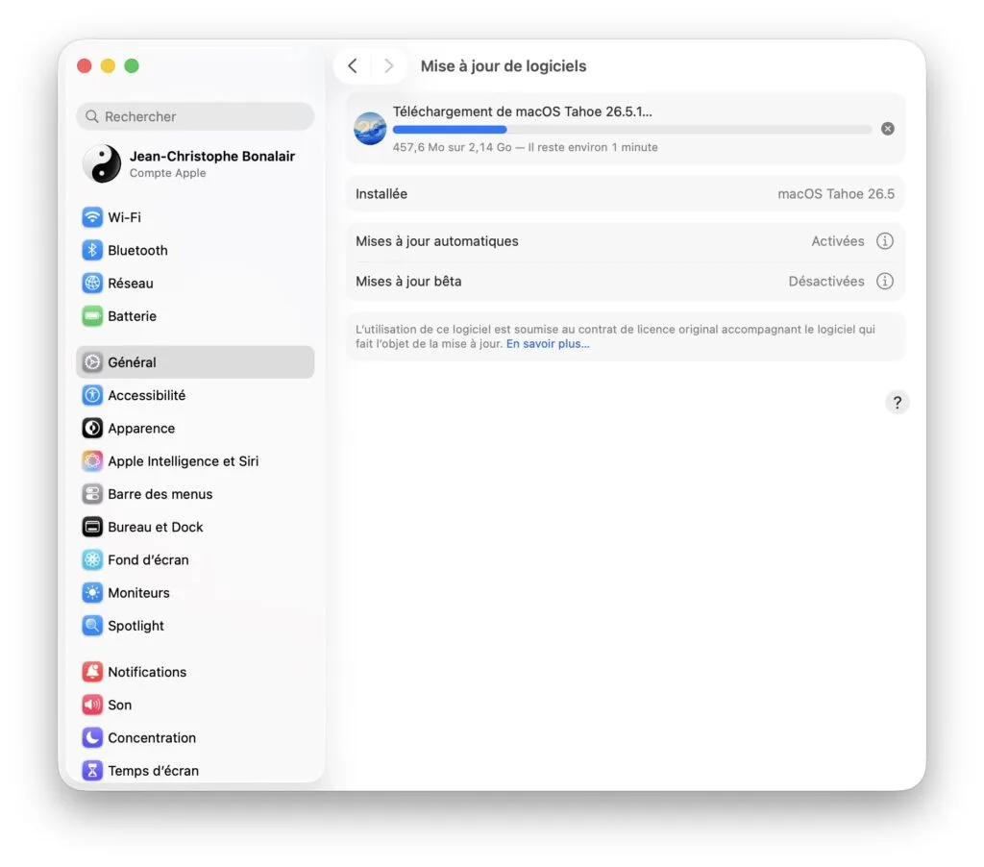This screenshot has width=984, height=867.
Task: Click the Désactivées status value
Action: pyautogui.click(x=825, y=282)
